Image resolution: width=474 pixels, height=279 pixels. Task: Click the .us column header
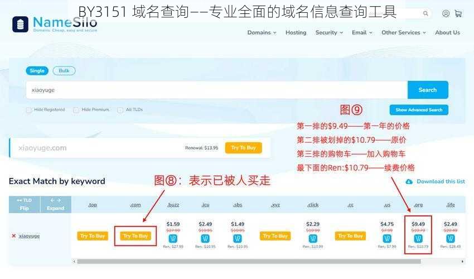point(387,205)
